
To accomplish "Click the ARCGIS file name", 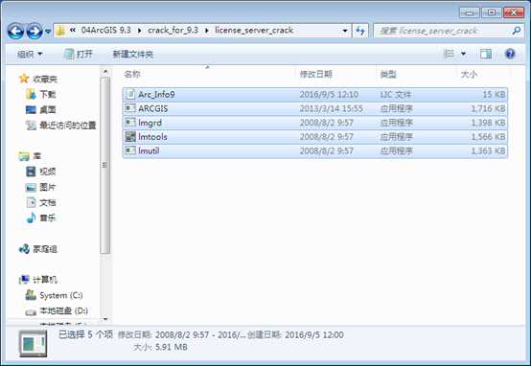I will click(x=153, y=108).
